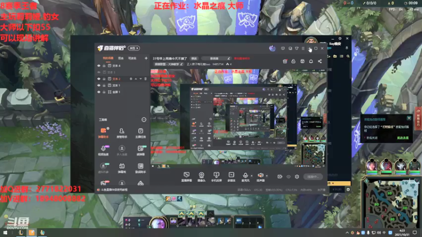Delete the 文本 2 layer
This screenshot has height=237, width=422.
click(146, 79)
